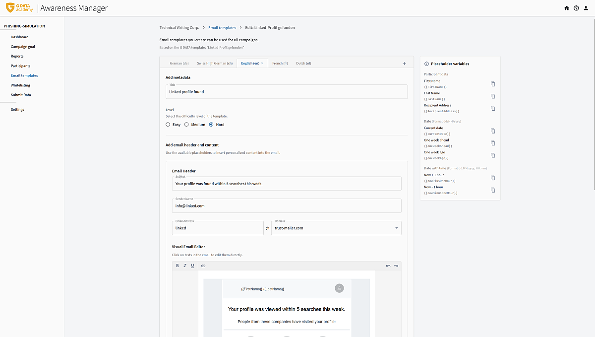The image size is (595, 337).
Task: Switch to Swiss High German (ch) tab
Action: [x=215, y=64]
